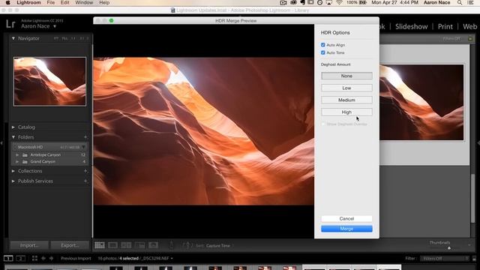Set Deghost Amount to High
Screen dimensions: 480x270
tap(346, 112)
